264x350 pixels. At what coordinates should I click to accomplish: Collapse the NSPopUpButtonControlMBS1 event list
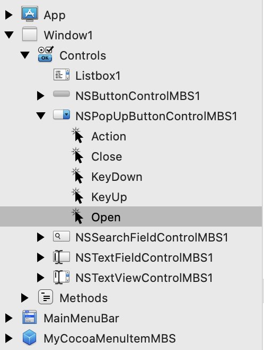point(41,115)
